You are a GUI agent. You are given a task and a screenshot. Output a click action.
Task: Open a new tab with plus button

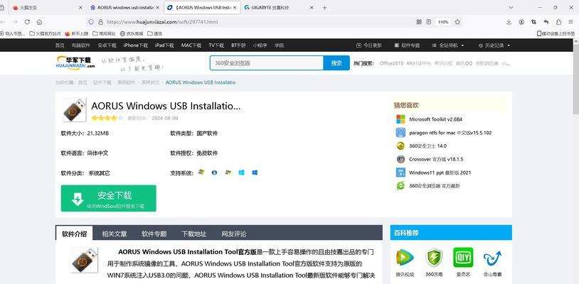(324, 8)
